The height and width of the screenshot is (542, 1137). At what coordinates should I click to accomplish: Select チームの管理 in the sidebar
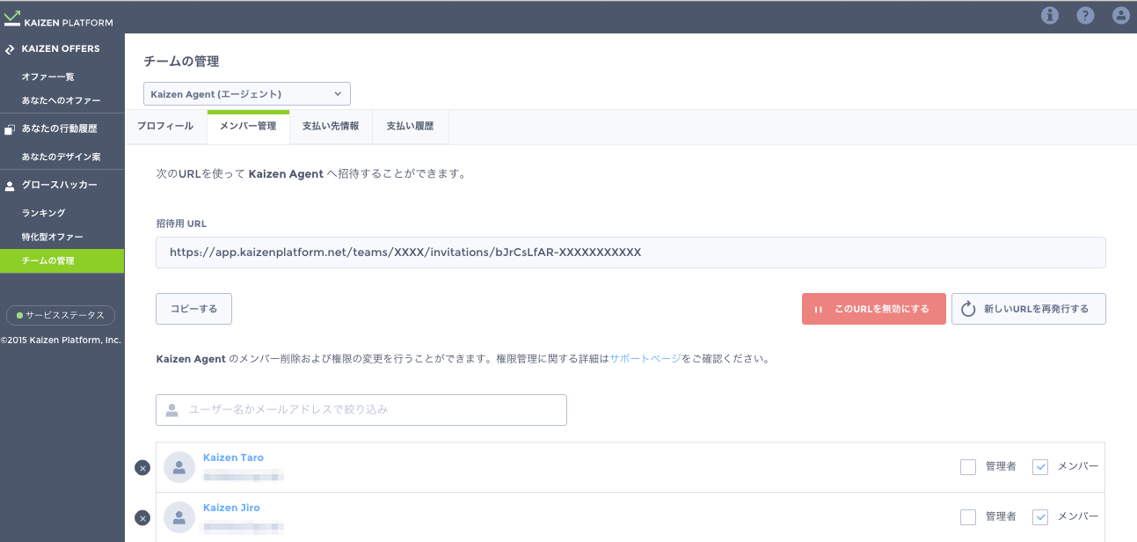[x=62, y=260]
